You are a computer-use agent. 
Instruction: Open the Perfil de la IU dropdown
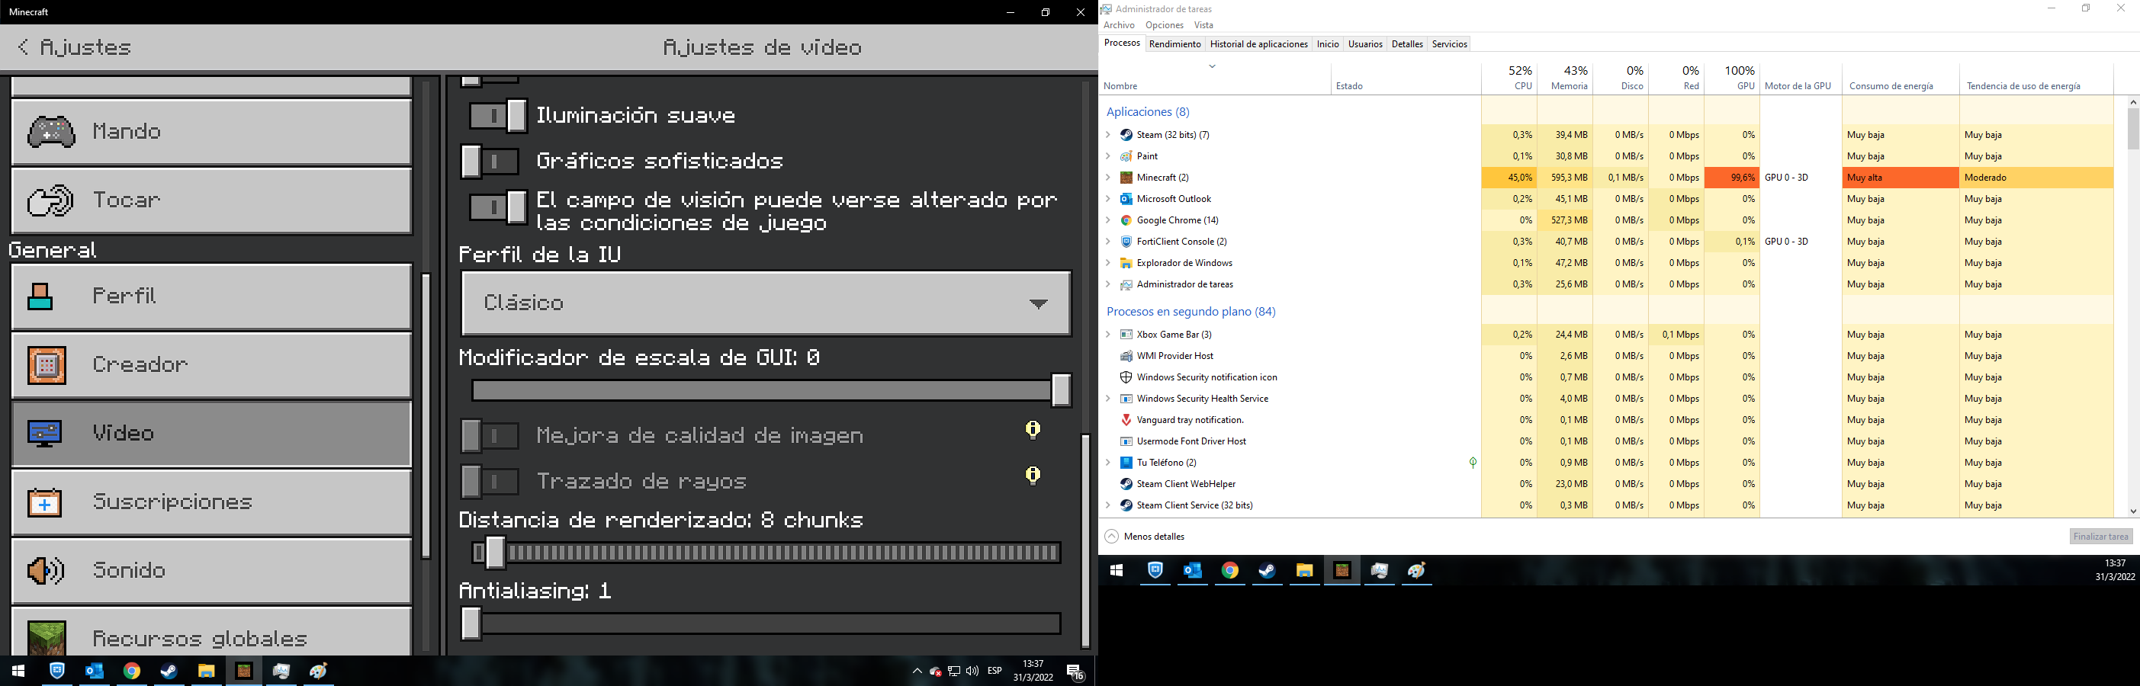click(765, 303)
